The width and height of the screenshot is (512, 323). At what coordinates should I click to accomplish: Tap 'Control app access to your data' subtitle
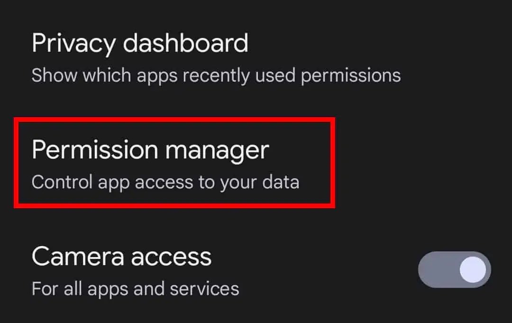[x=165, y=181]
